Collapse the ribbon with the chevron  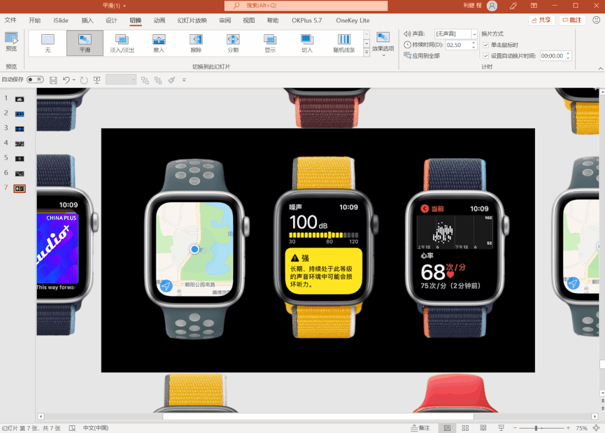click(x=601, y=68)
